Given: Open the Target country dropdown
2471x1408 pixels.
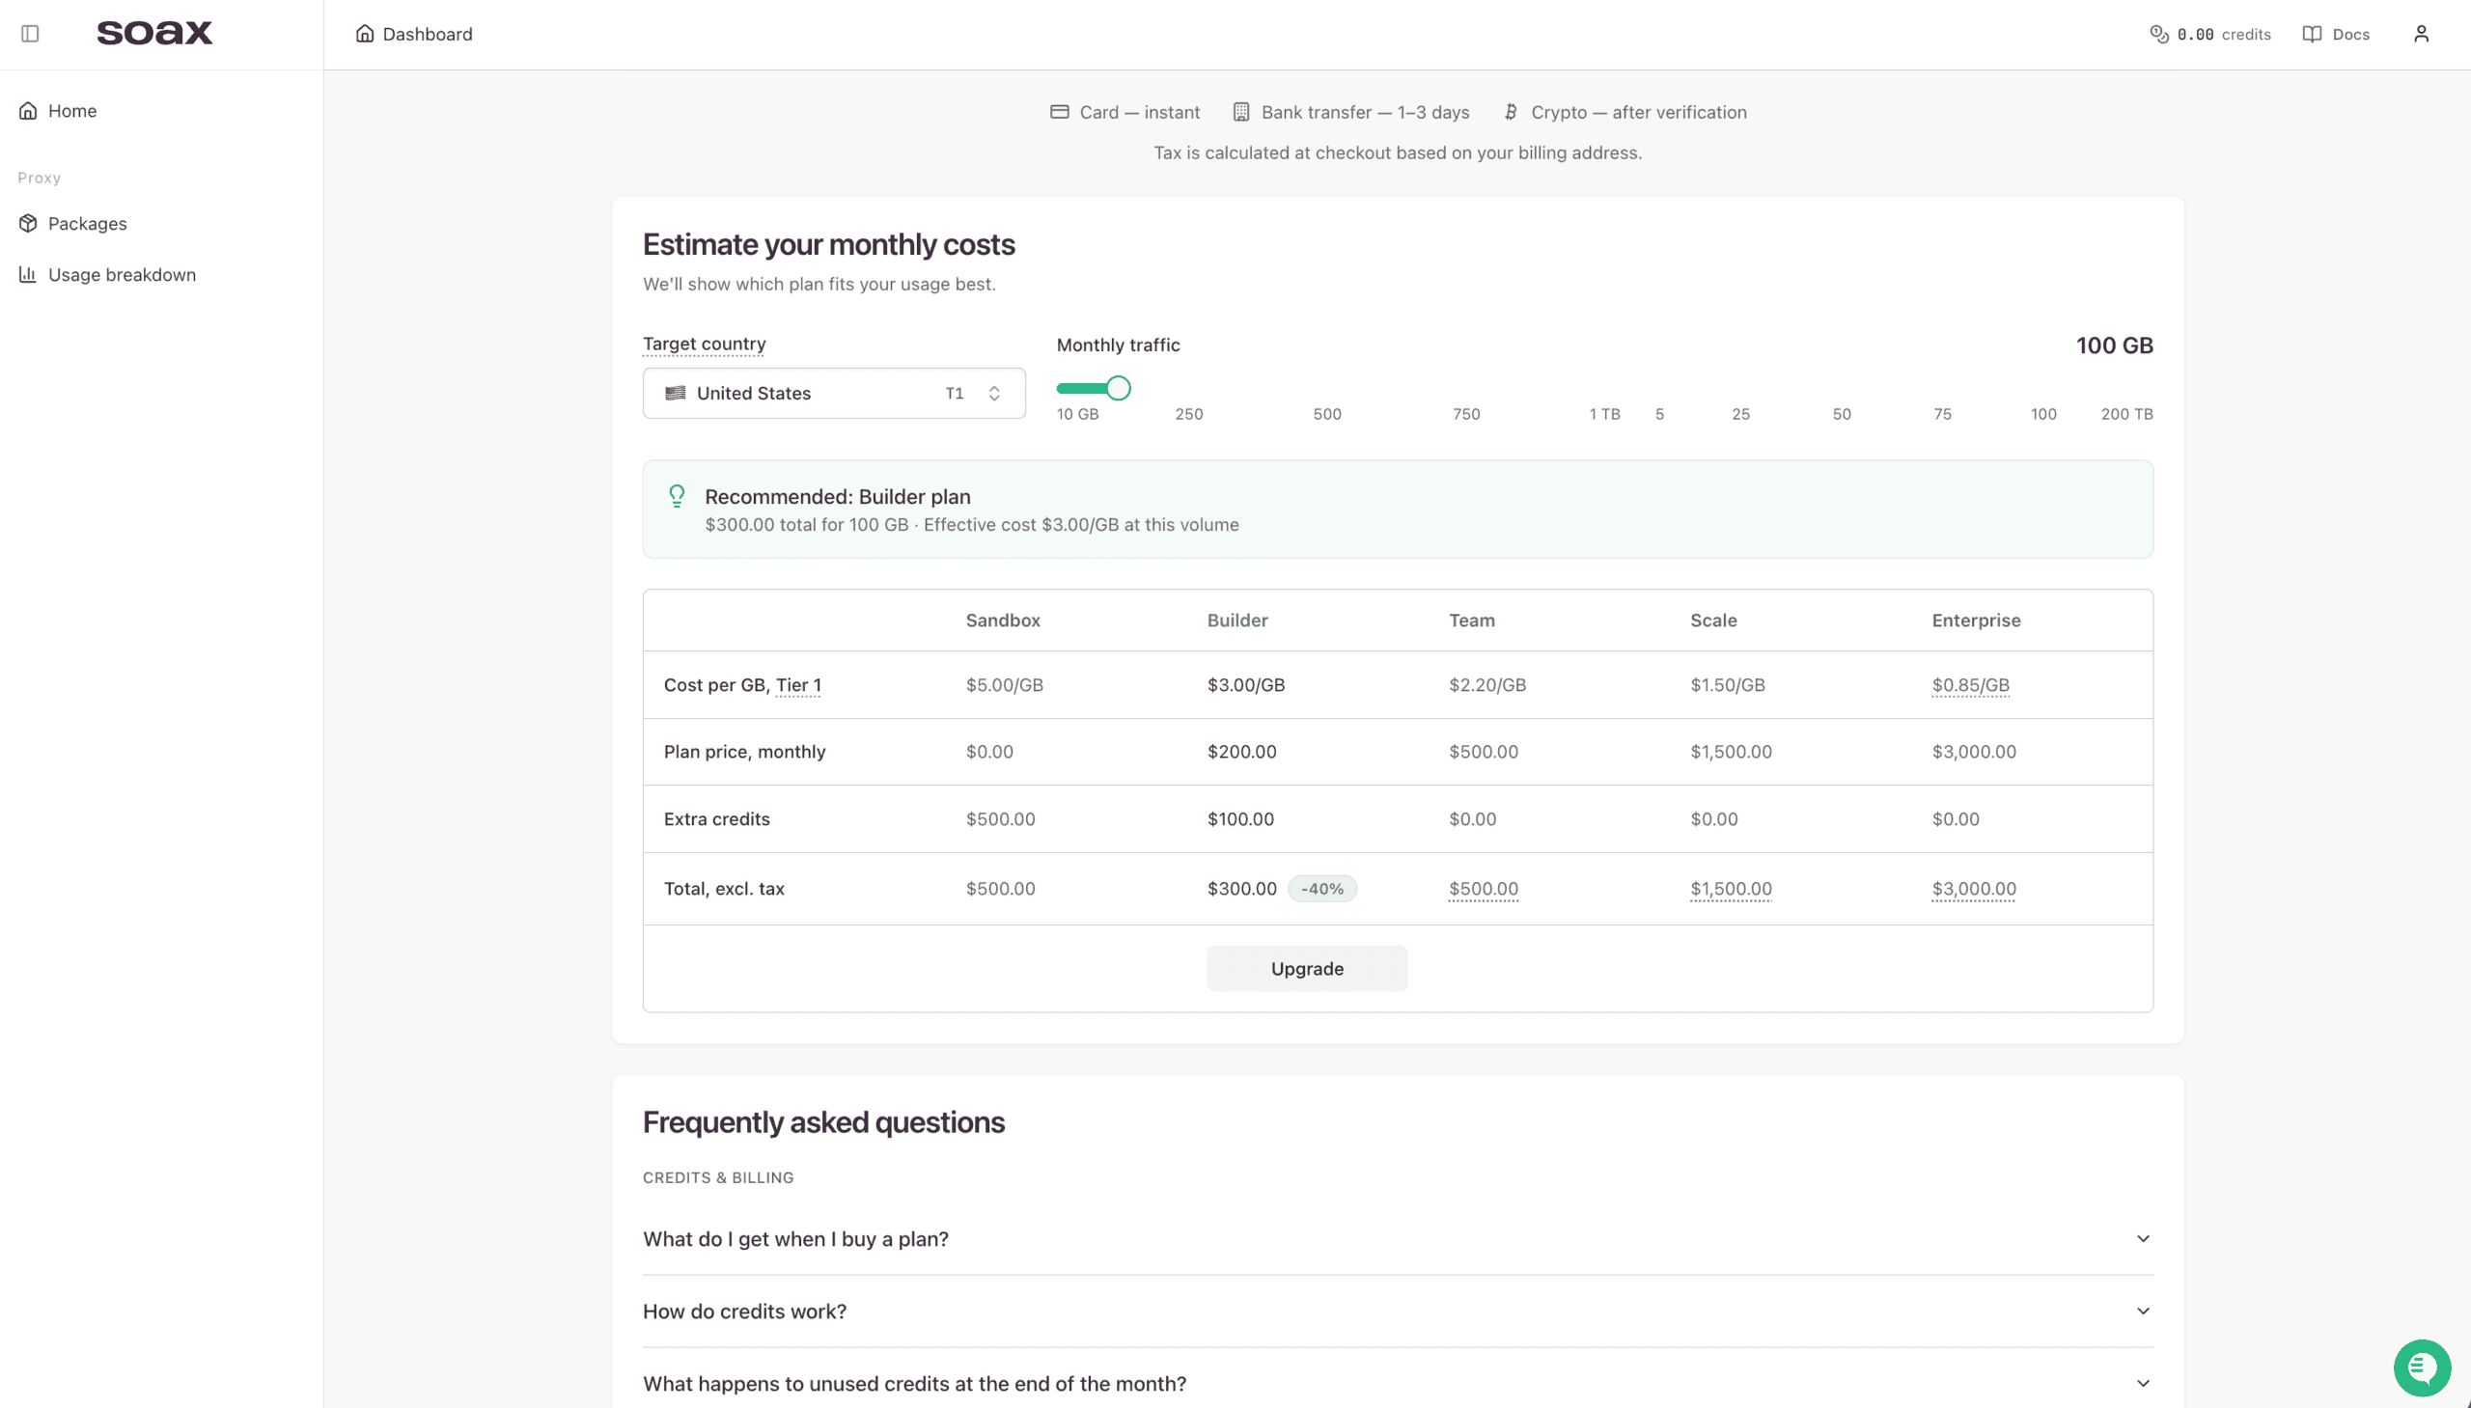Looking at the screenshot, I should pos(834,393).
